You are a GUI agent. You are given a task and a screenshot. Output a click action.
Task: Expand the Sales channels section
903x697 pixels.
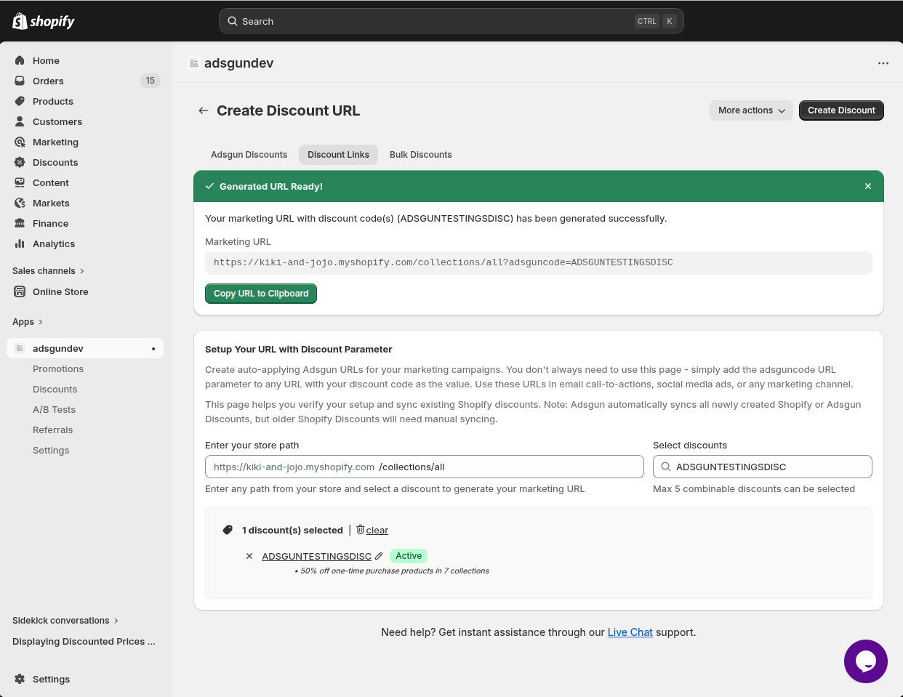pyautogui.click(x=48, y=271)
